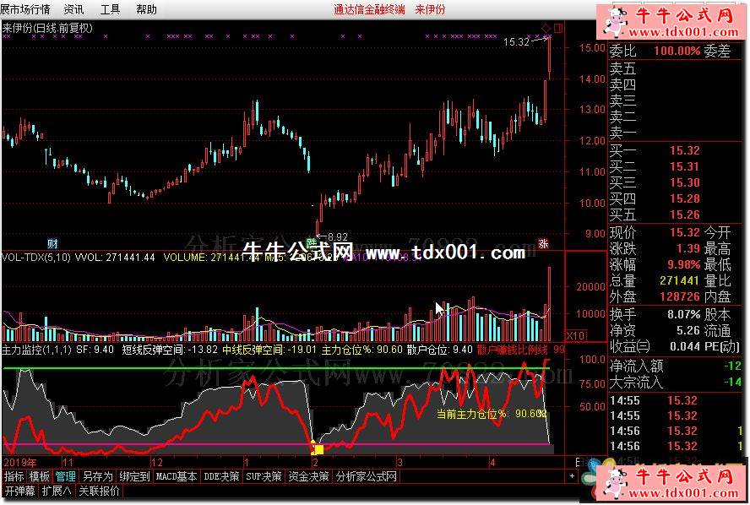Switch to the SUP决策 indicator tab
Screen dimensions: 750x505
click(264, 476)
